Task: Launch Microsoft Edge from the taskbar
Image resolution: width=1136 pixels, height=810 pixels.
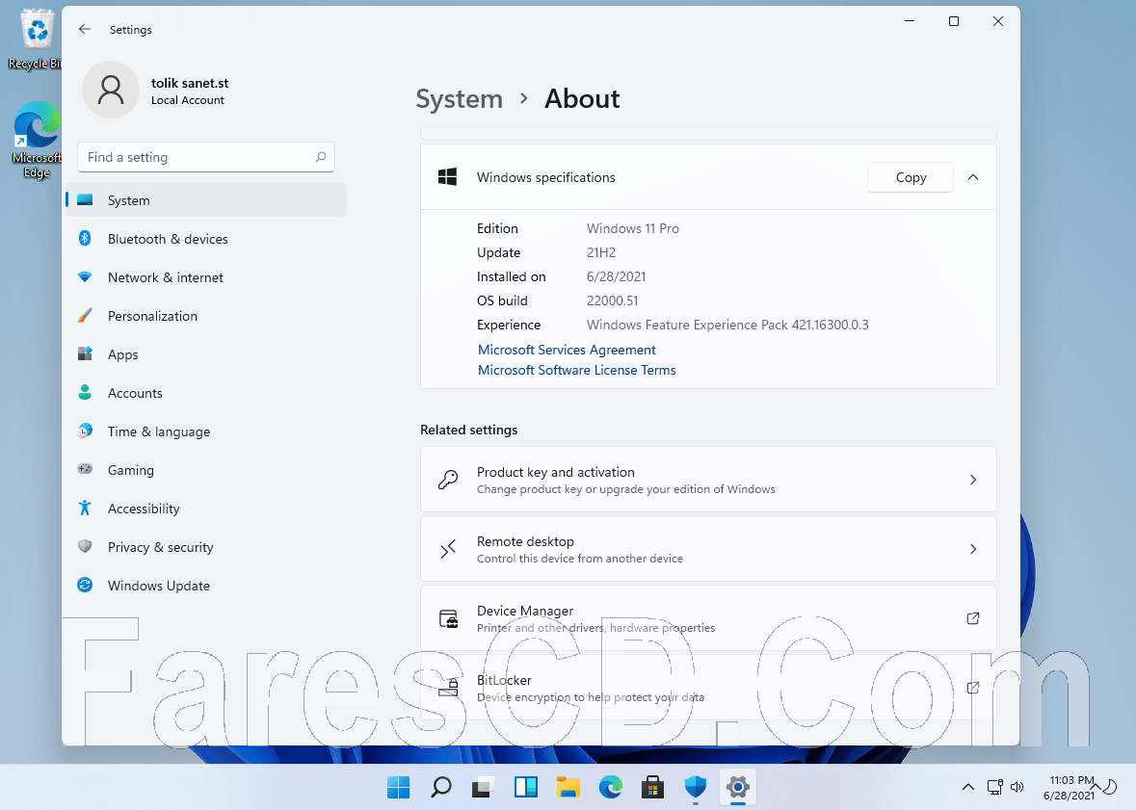Action: click(x=610, y=787)
